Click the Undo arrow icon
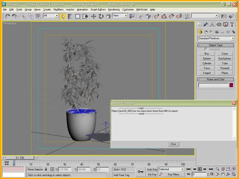Image resolution: width=239 pixels, height=179 pixels. point(7,16)
